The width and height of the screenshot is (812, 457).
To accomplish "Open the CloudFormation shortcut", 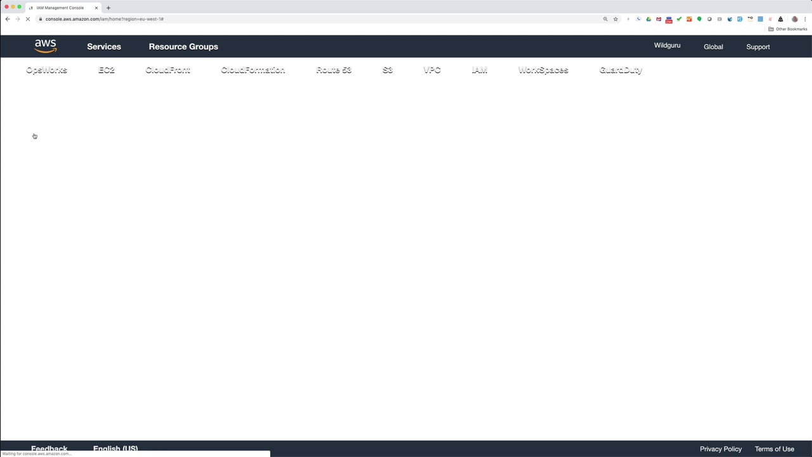I will pyautogui.click(x=252, y=70).
